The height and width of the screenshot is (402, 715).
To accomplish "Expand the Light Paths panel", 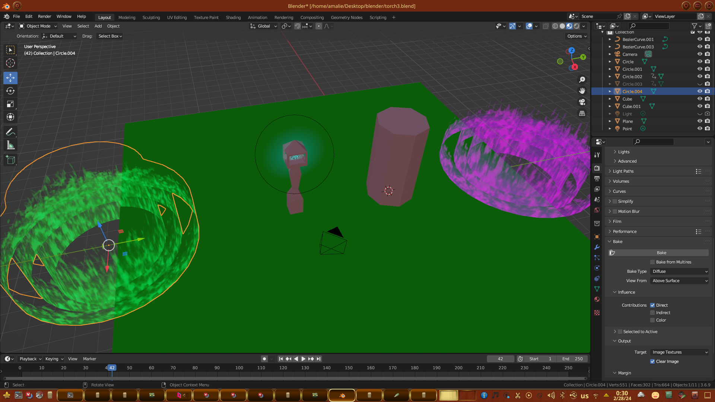I will 623,171.
